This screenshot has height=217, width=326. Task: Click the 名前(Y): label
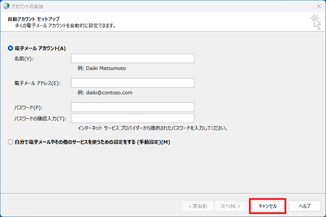click(x=24, y=59)
